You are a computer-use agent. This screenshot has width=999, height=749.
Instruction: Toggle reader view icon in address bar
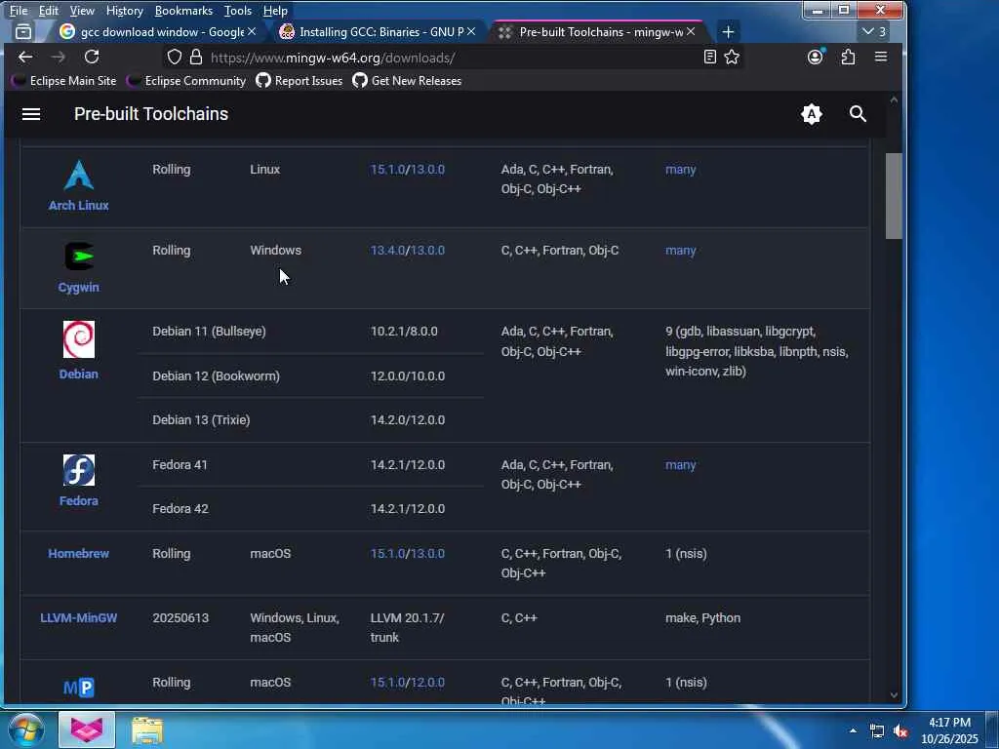pyautogui.click(x=710, y=58)
